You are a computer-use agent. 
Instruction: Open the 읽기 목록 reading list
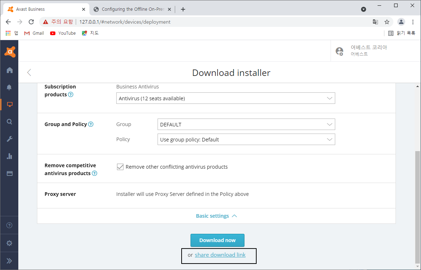tap(402, 33)
